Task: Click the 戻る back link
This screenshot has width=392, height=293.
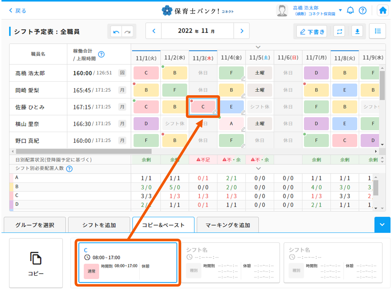Action: coord(18,11)
